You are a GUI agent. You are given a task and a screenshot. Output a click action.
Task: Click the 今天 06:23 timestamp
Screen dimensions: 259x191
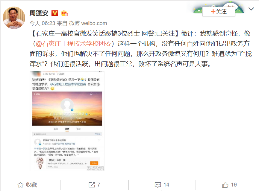tap(42, 23)
